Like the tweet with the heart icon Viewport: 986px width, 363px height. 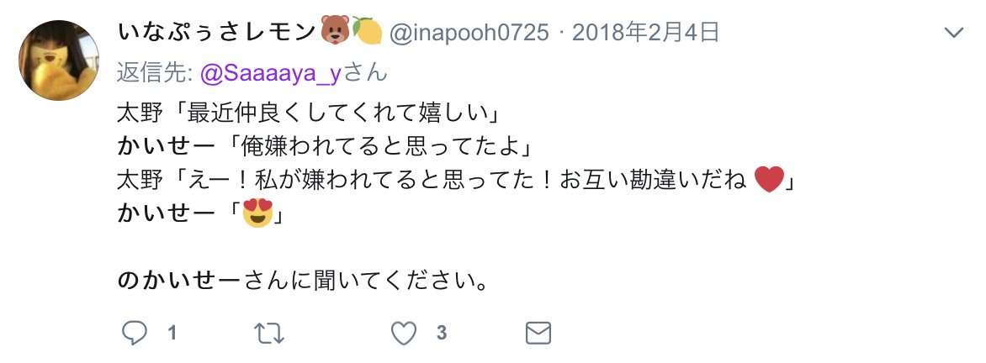pyautogui.click(x=404, y=333)
